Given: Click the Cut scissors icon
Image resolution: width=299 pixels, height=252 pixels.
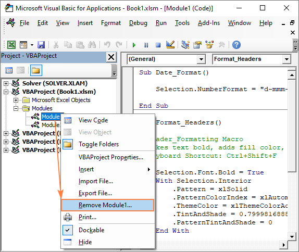Looking at the screenshot, I should 56,45.
